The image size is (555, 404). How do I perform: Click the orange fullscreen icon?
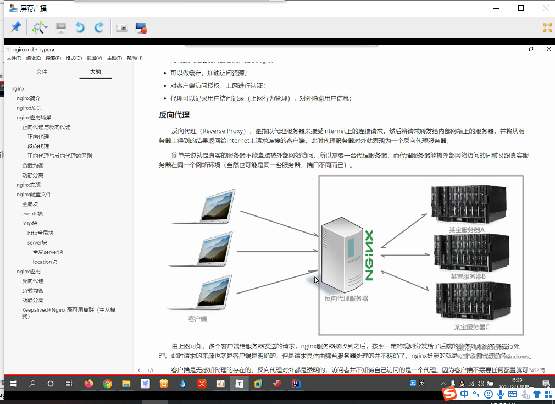point(547,27)
